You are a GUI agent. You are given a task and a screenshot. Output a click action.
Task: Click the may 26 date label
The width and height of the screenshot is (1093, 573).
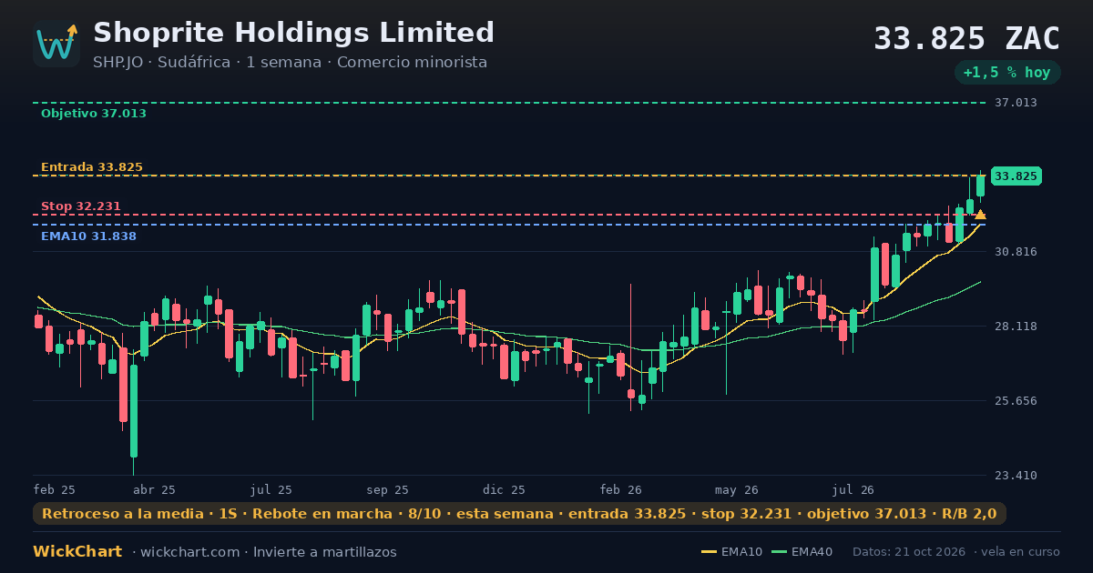click(x=738, y=490)
